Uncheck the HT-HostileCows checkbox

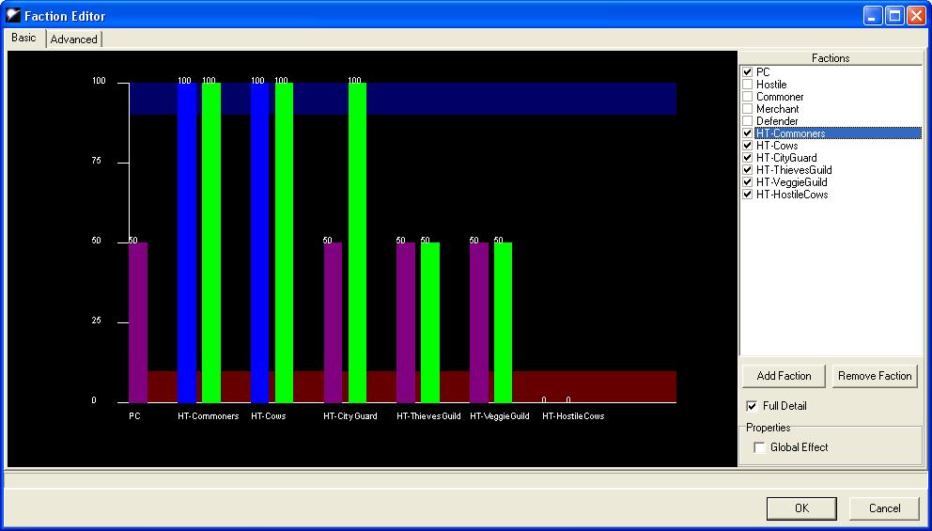pyautogui.click(x=748, y=195)
